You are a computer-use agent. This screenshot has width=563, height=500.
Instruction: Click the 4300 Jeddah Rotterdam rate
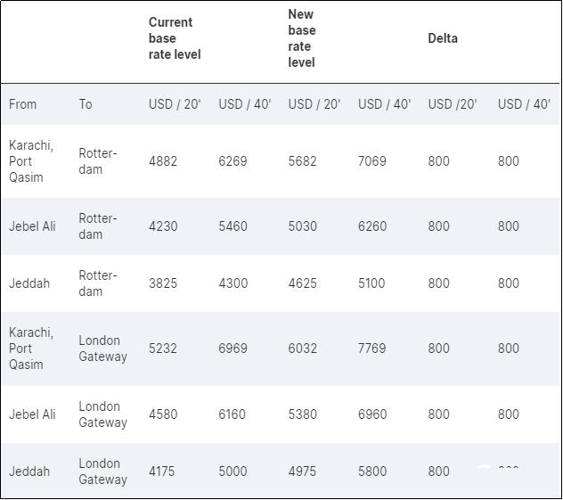click(x=233, y=283)
